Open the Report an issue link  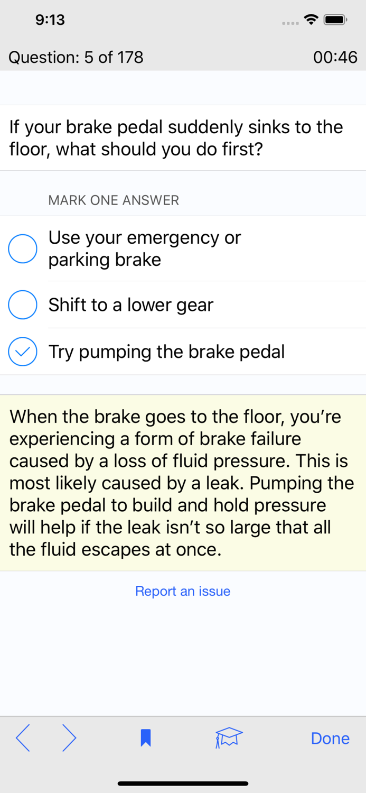pyautogui.click(x=183, y=591)
